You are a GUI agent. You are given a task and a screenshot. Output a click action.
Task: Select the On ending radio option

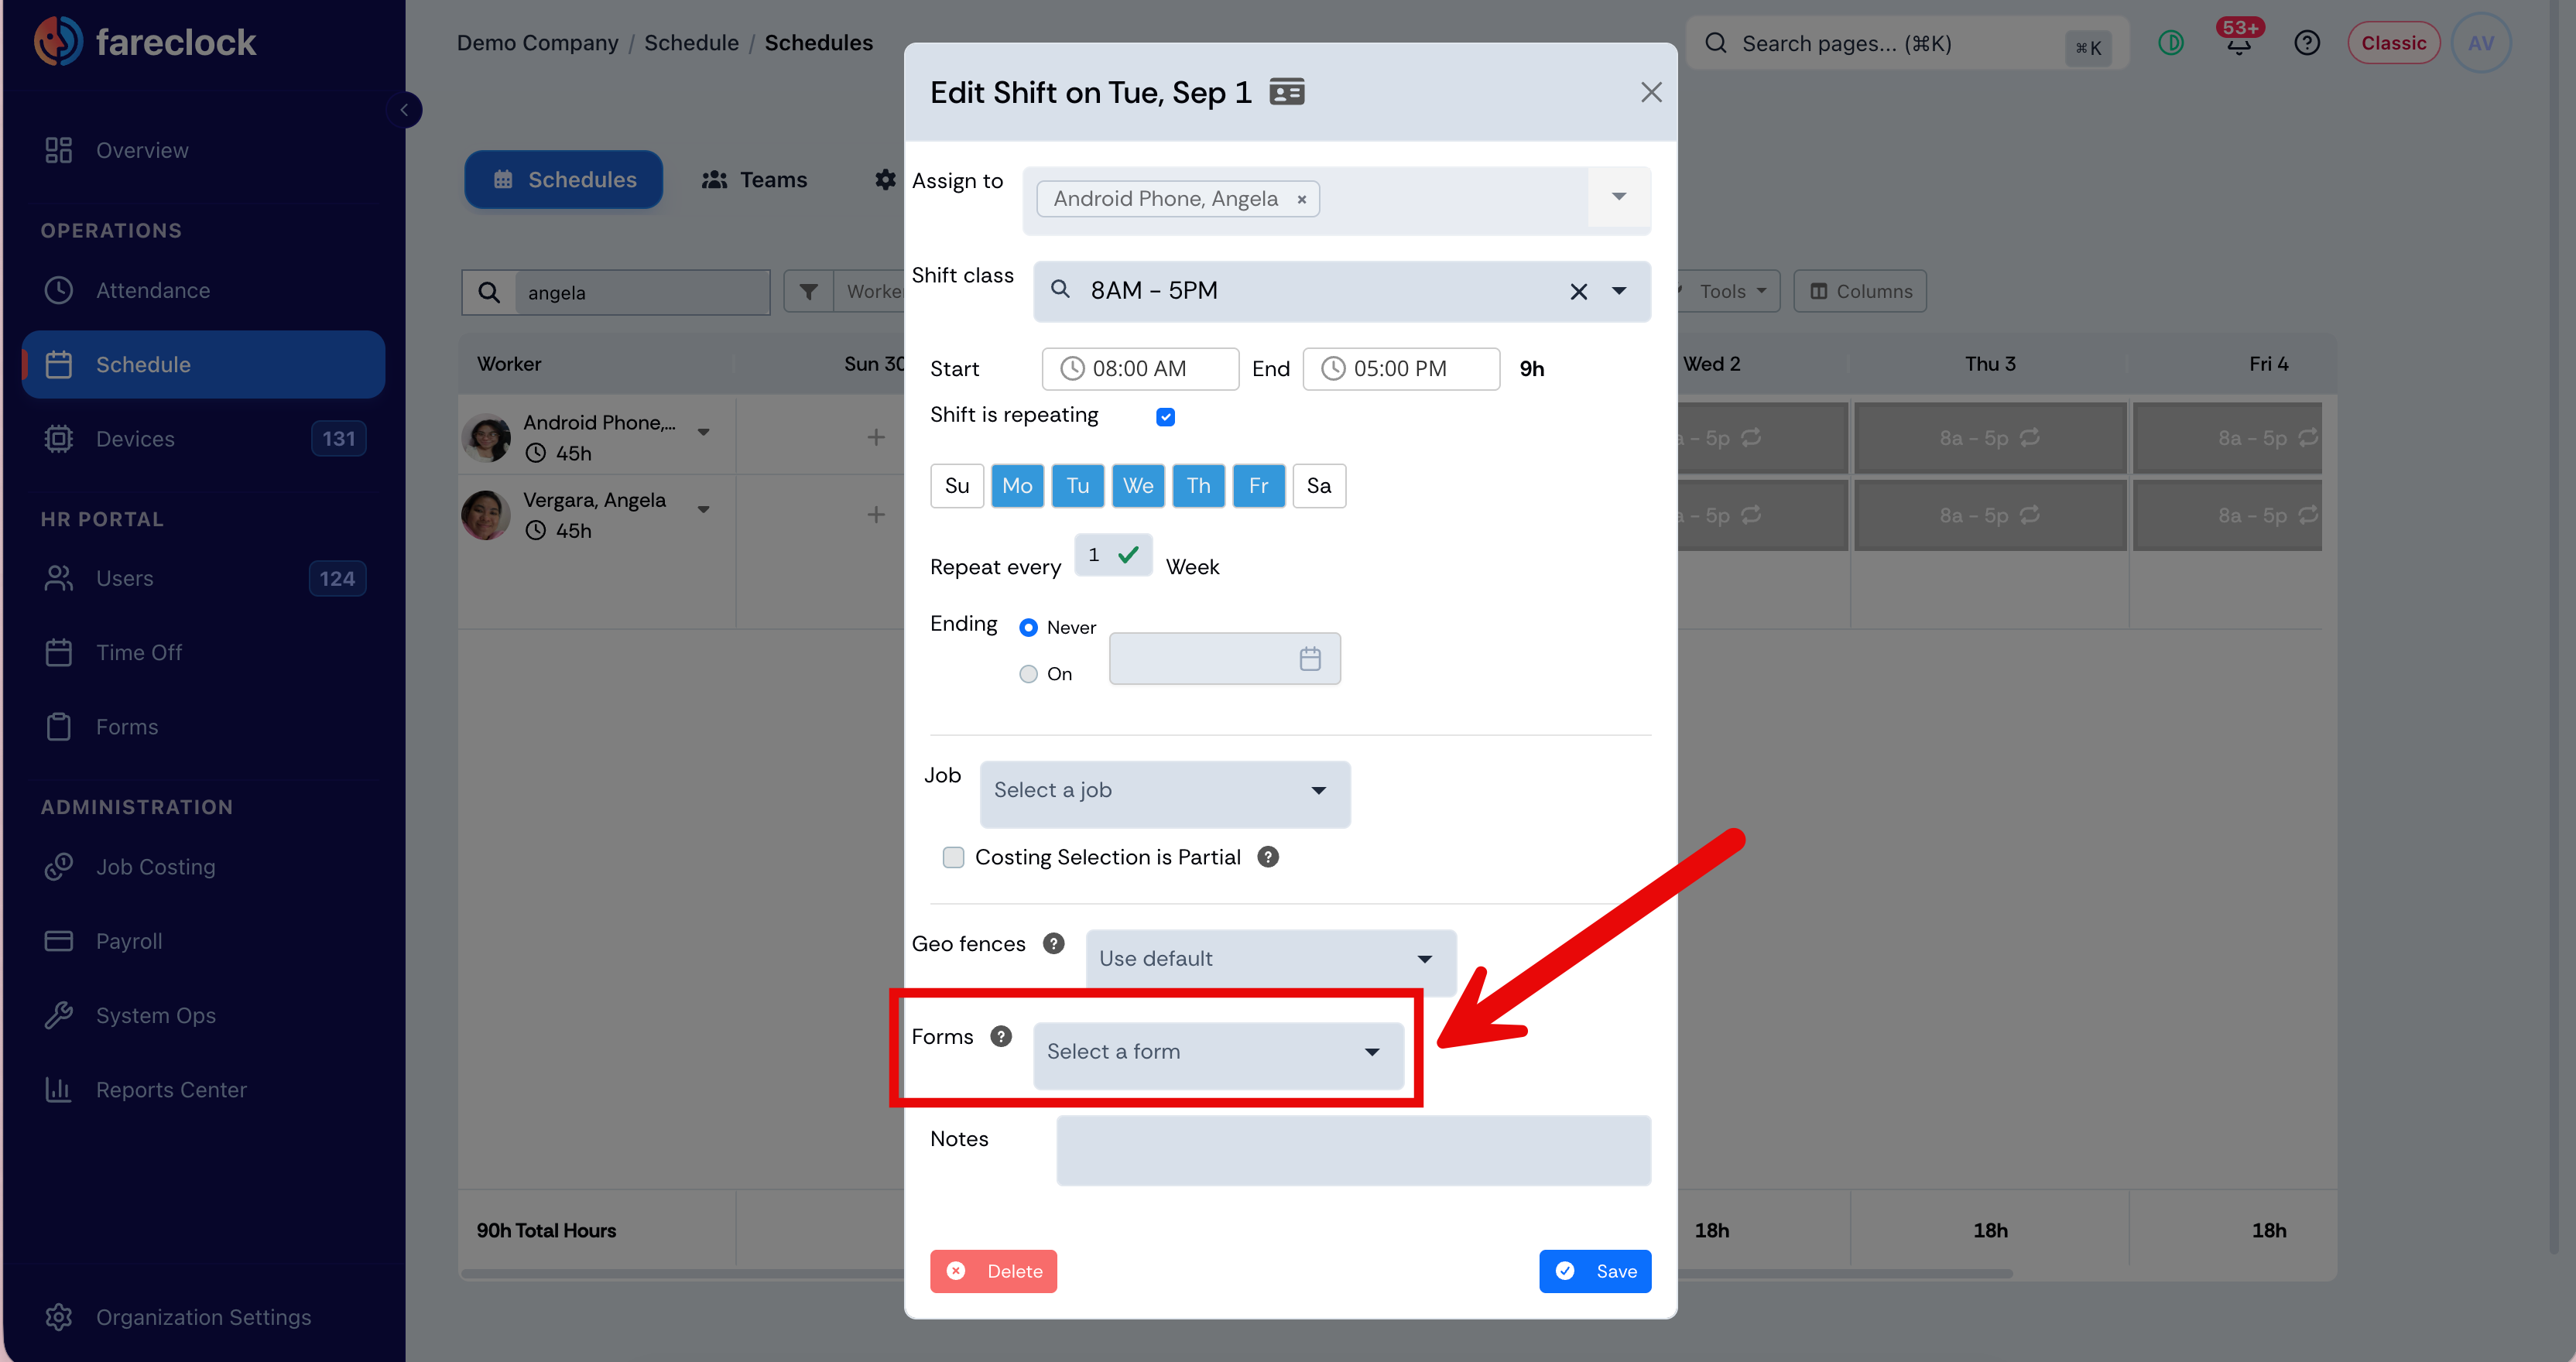click(x=1028, y=674)
